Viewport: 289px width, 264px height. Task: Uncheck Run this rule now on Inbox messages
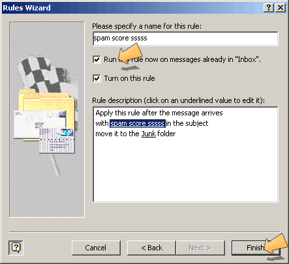click(x=97, y=59)
